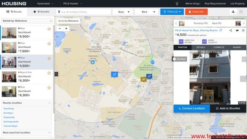Viewport: 247px width, 139px height.
Task: Switch to the DETAILS tab
Action: click(201, 47)
